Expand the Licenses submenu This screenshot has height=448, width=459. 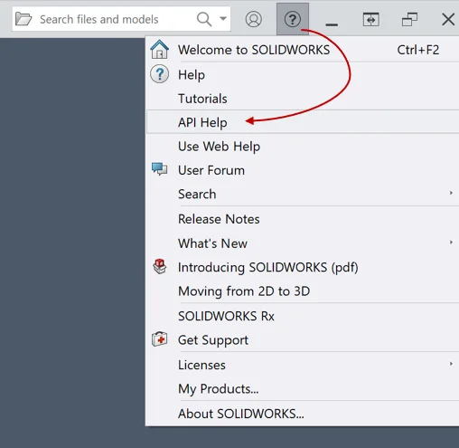coord(303,365)
